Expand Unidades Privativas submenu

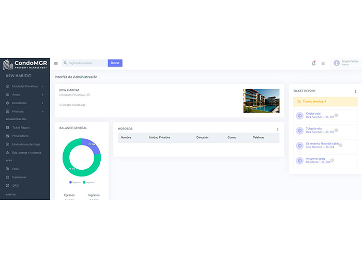(25, 86)
